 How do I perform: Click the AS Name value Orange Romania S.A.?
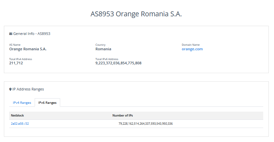coord(28,49)
